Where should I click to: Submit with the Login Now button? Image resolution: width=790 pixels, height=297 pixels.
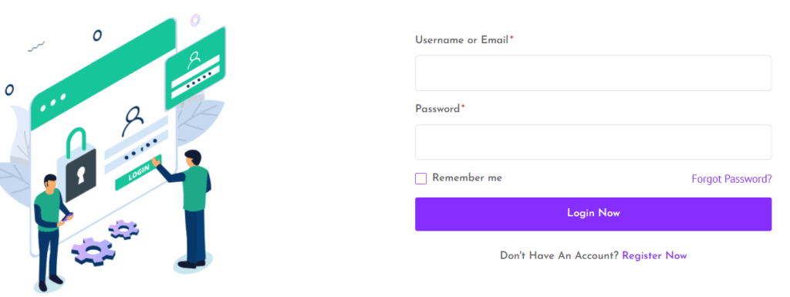pyautogui.click(x=593, y=214)
